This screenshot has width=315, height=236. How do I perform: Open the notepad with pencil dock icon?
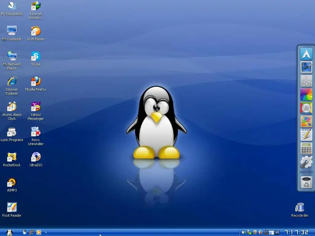(x=306, y=135)
